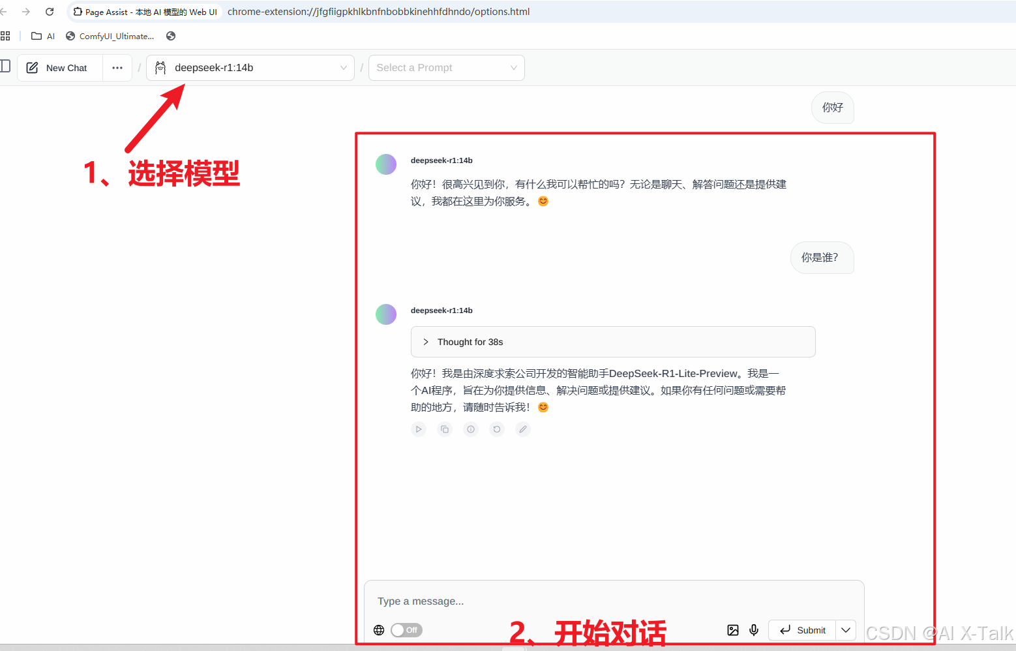Open the AI bookmarks folder
Screen dimensions: 1016x651
[x=43, y=36]
